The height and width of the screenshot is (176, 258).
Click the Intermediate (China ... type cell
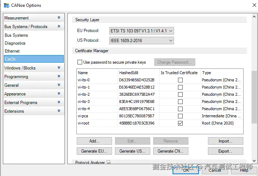[x=221, y=116]
